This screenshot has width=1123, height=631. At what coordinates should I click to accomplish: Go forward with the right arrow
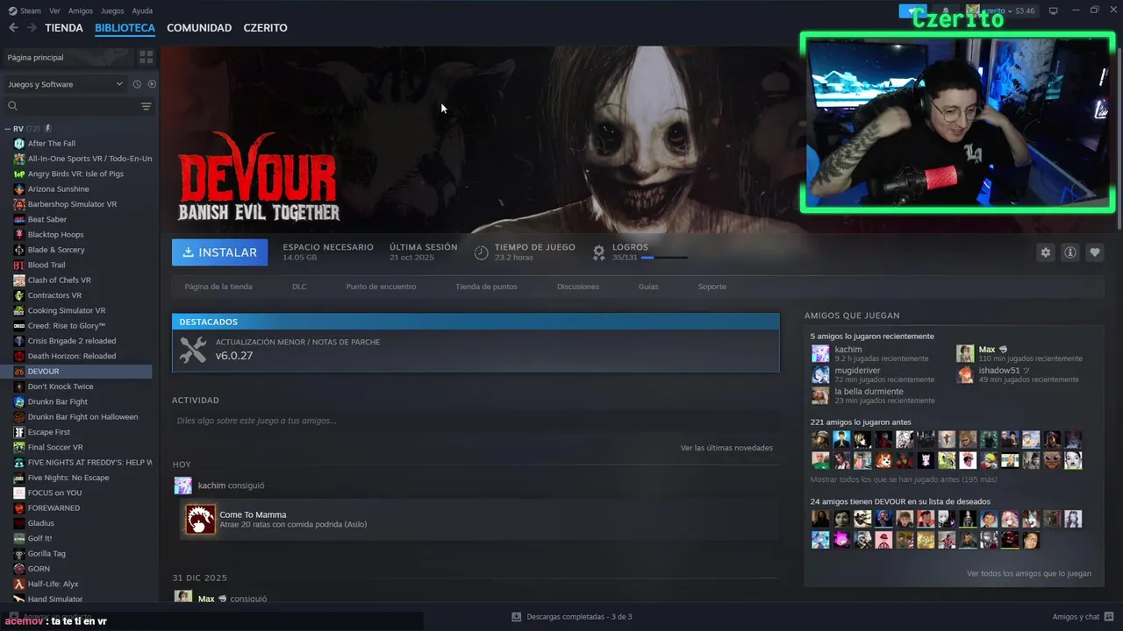[x=32, y=28]
